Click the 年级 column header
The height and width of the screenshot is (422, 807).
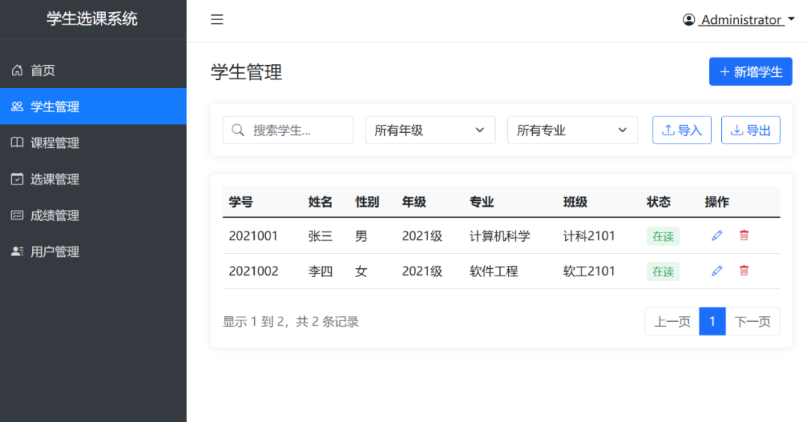point(414,202)
